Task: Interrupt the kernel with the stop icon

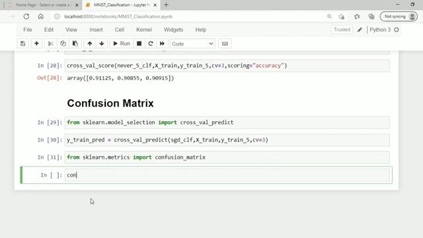Action: pyautogui.click(x=139, y=44)
